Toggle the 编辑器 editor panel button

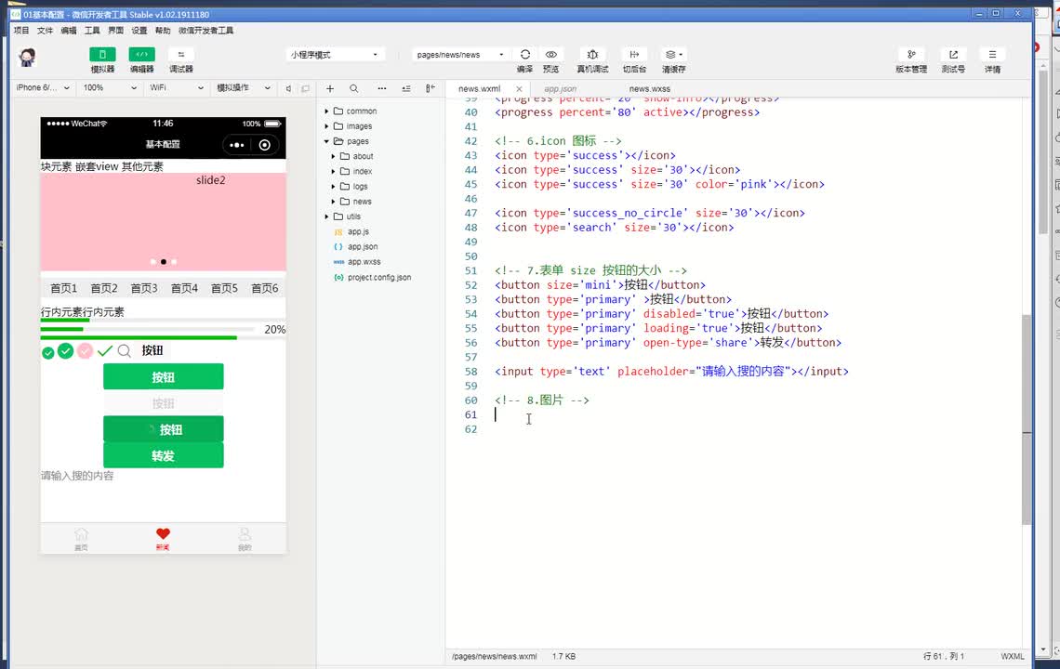[x=141, y=55]
